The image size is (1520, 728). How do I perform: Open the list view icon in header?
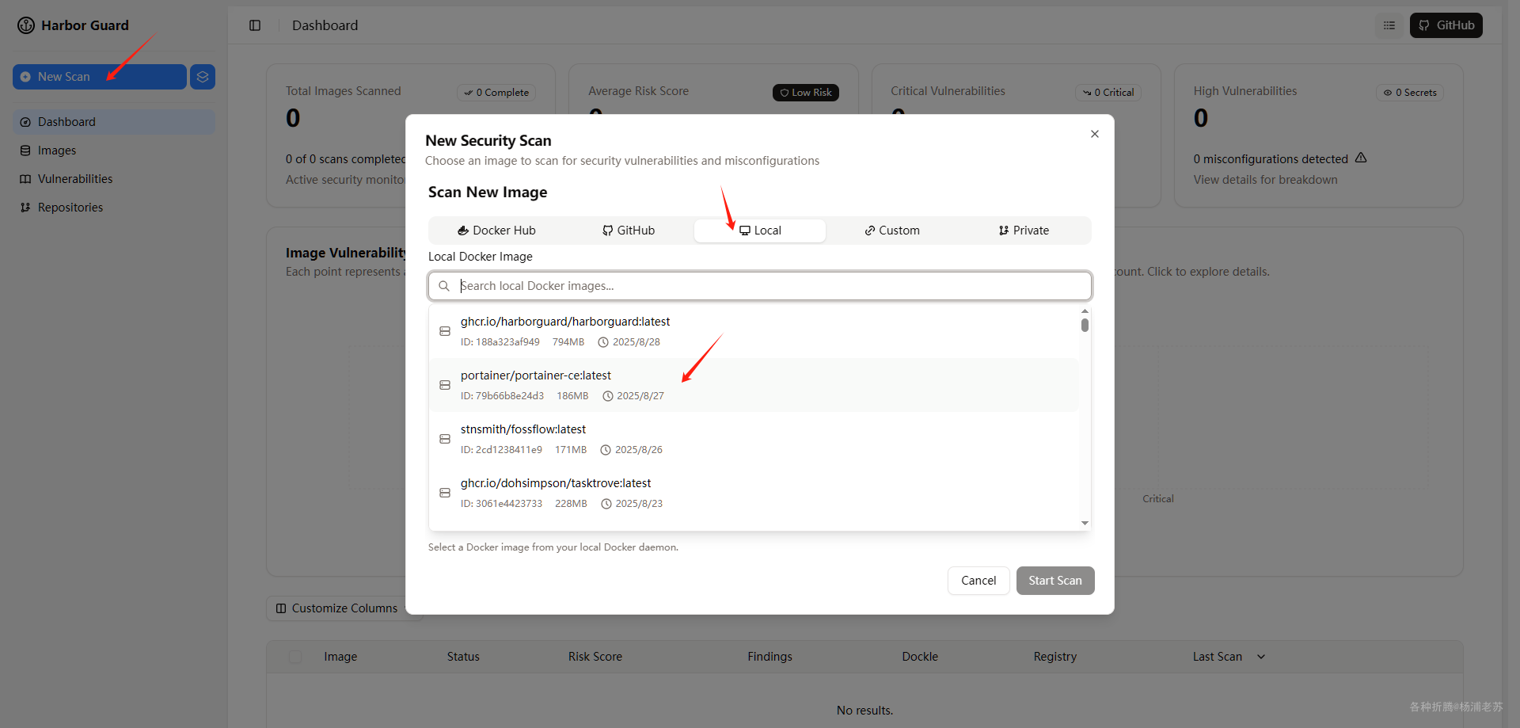point(1389,25)
